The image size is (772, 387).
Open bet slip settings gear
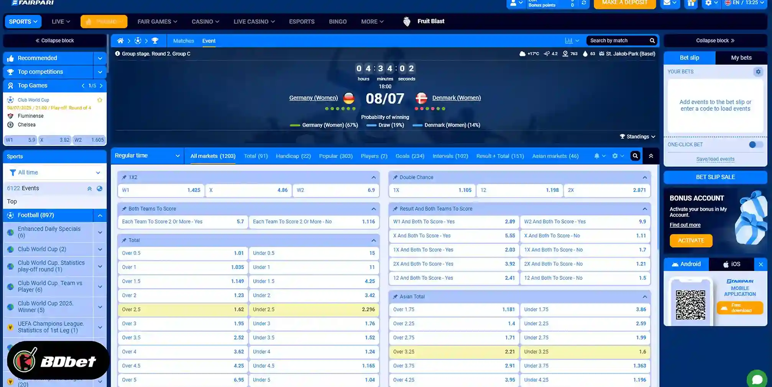coord(758,72)
